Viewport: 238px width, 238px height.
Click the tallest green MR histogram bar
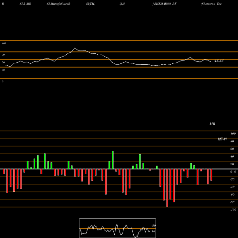[113, 160]
